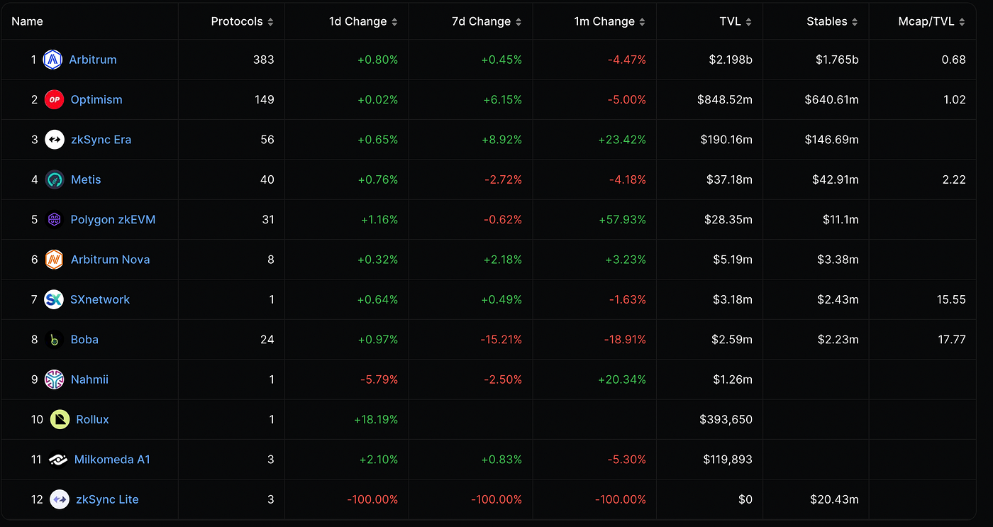Open the zkSync Lite chain link
993x527 pixels.
click(x=107, y=499)
